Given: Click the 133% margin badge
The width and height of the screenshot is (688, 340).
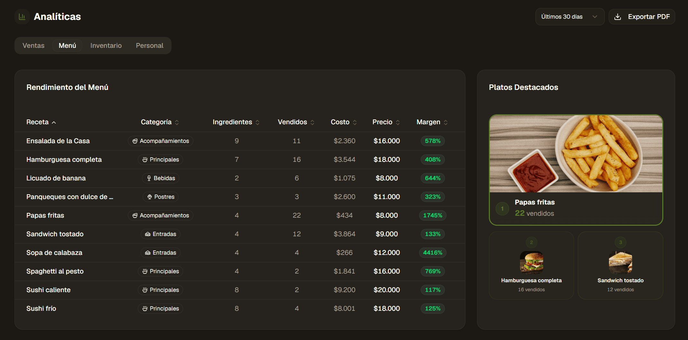Looking at the screenshot, I should pos(433,234).
